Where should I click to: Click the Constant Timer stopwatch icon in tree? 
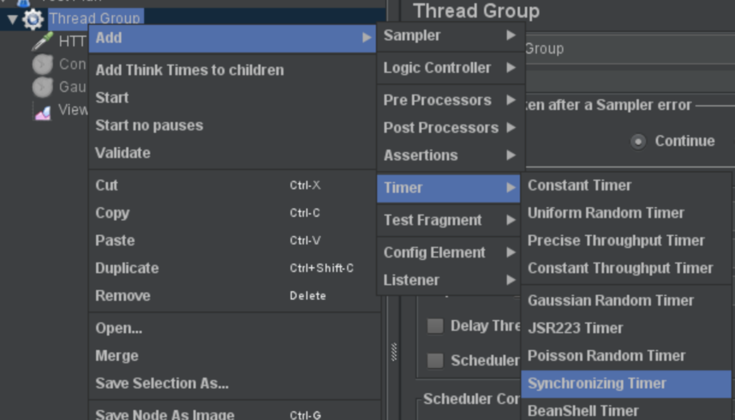[43, 64]
